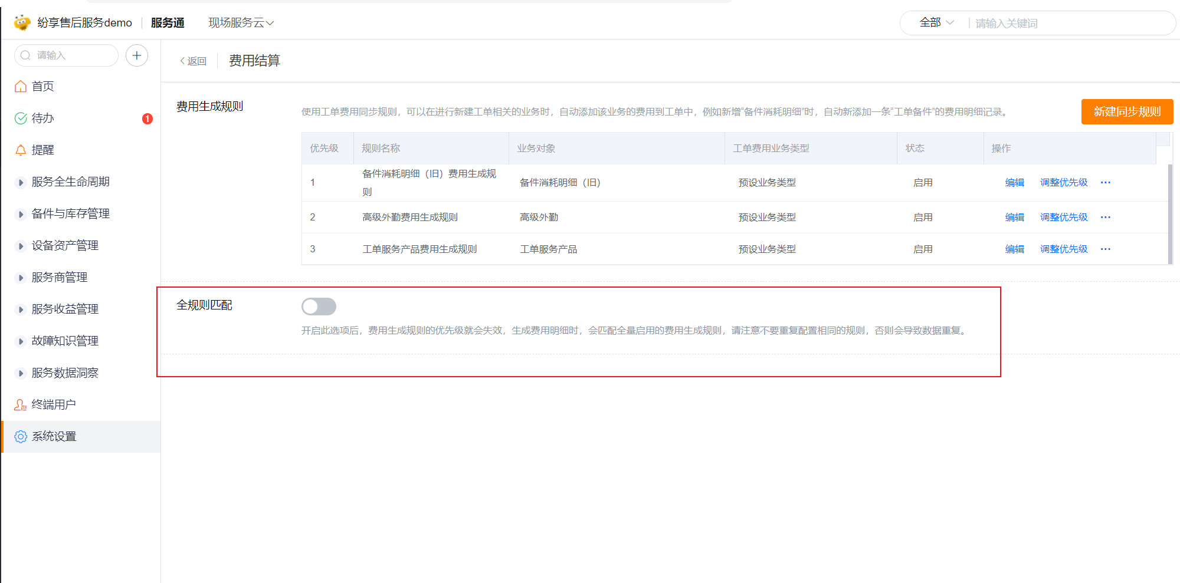The height and width of the screenshot is (583, 1180).
Task: Focus the 请输入关键词 search field
Action: click(x=1071, y=23)
